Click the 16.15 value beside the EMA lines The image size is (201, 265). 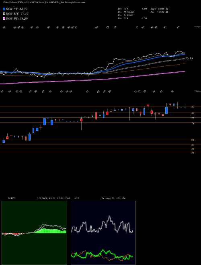click(x=189, y=58)
